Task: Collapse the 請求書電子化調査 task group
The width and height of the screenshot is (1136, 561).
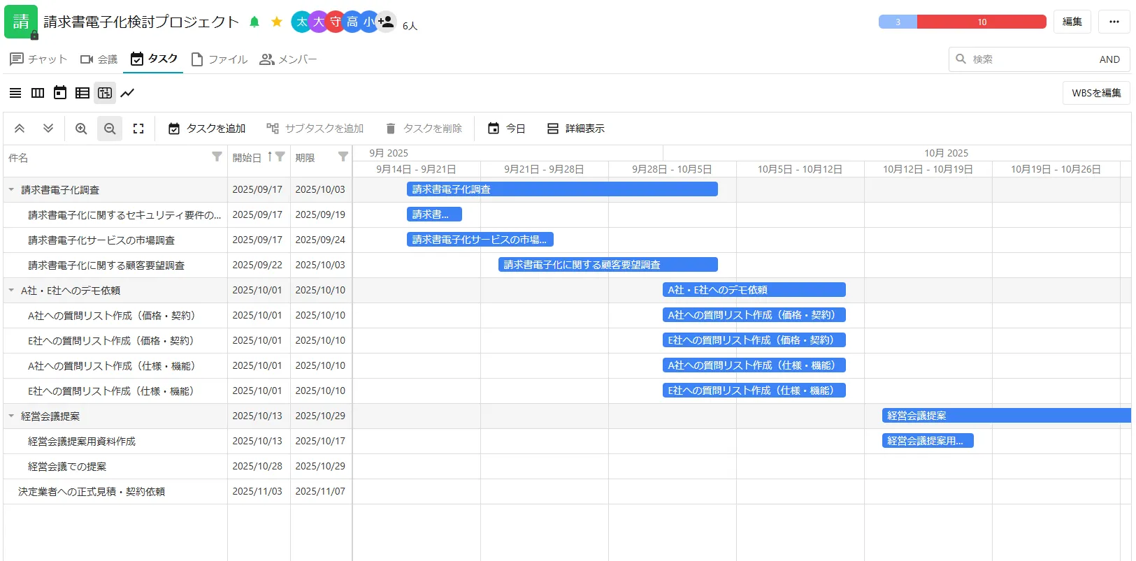Action: (11, 189)
